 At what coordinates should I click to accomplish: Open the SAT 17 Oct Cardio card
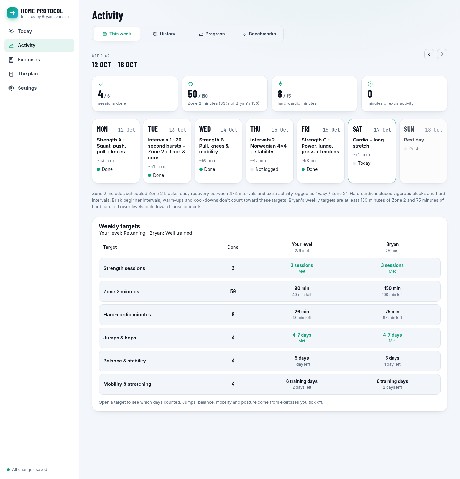coord(372,151)
